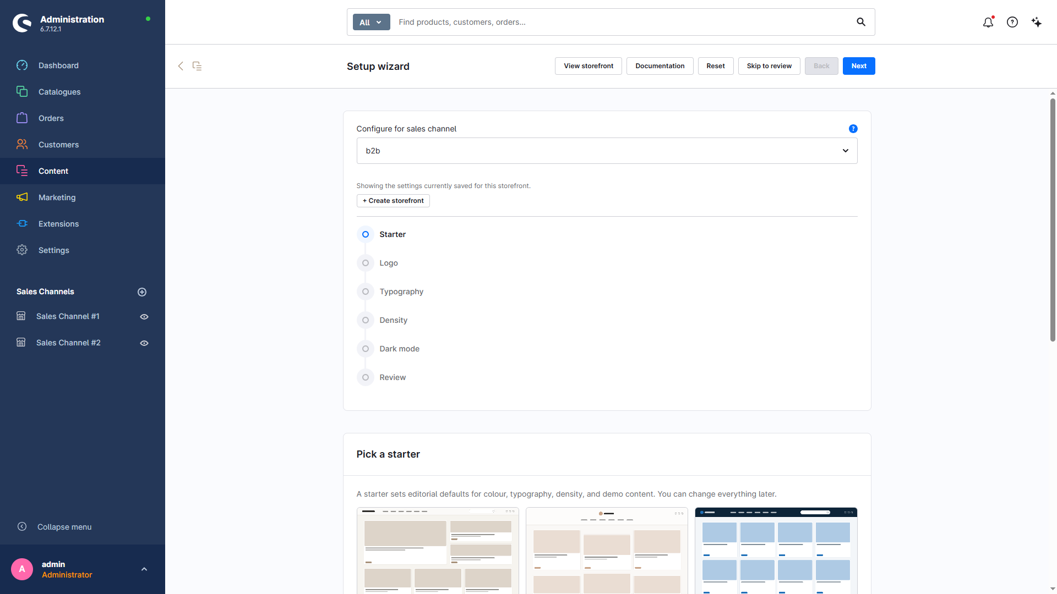This screenshot has width=1057, height=594.
Task: Open the help center question icon
Action: click(x=1012, y=22)
